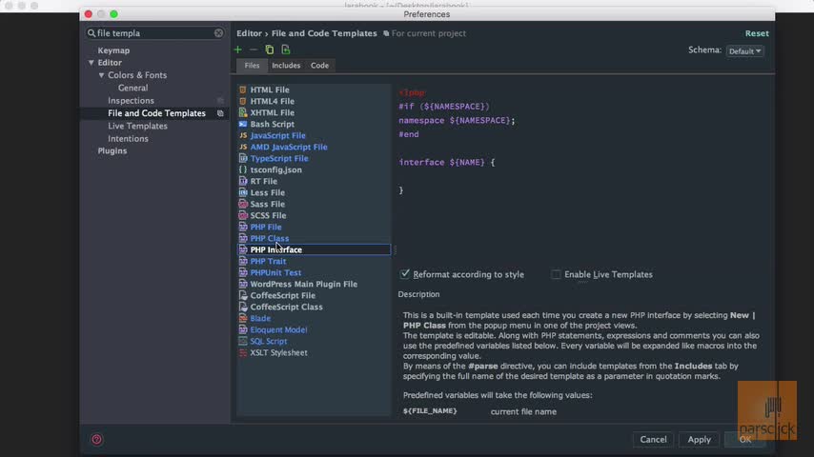814x457 pixels.
Task: Uncheck Reformat according to style
Action: click(x=405, y=274)
